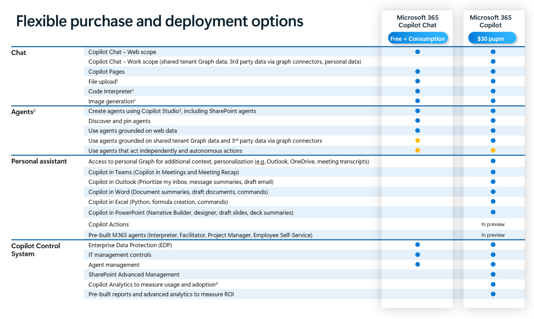Click the In preview label for Copilot Actions
Viewport: 534px width, 319px height.
coord(493,224)
